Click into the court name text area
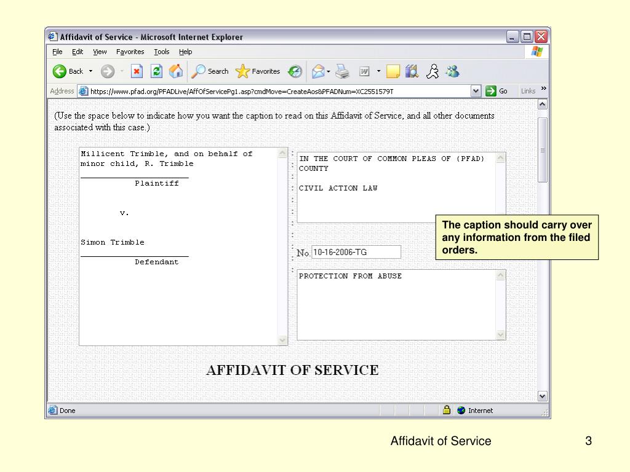The height and width of the screenshot is (472, 630). 396,187
